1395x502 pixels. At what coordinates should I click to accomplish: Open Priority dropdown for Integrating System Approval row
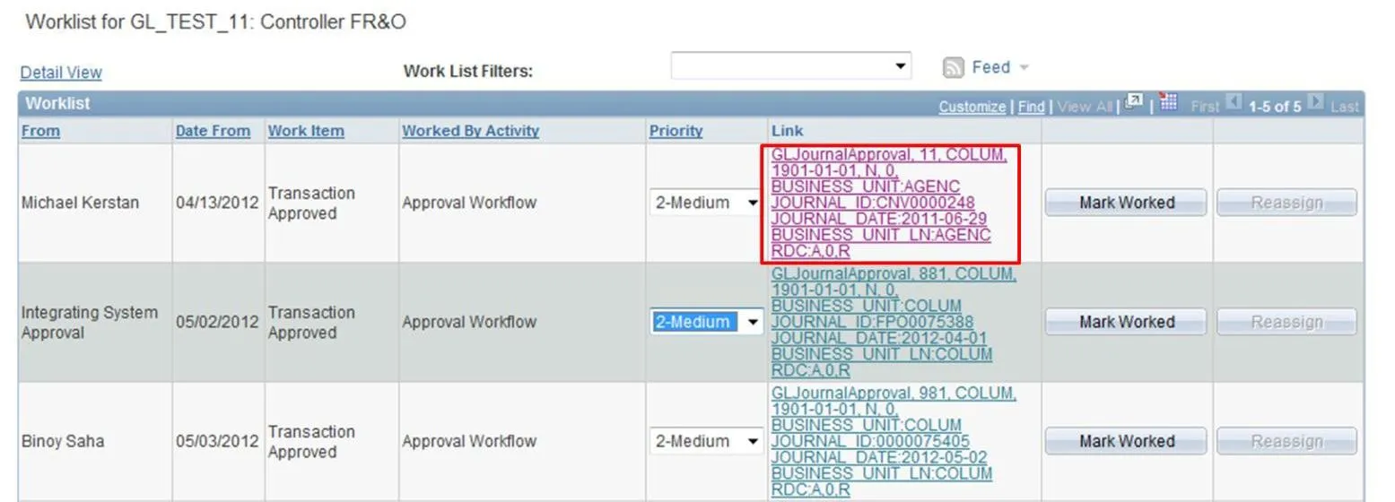706,322
